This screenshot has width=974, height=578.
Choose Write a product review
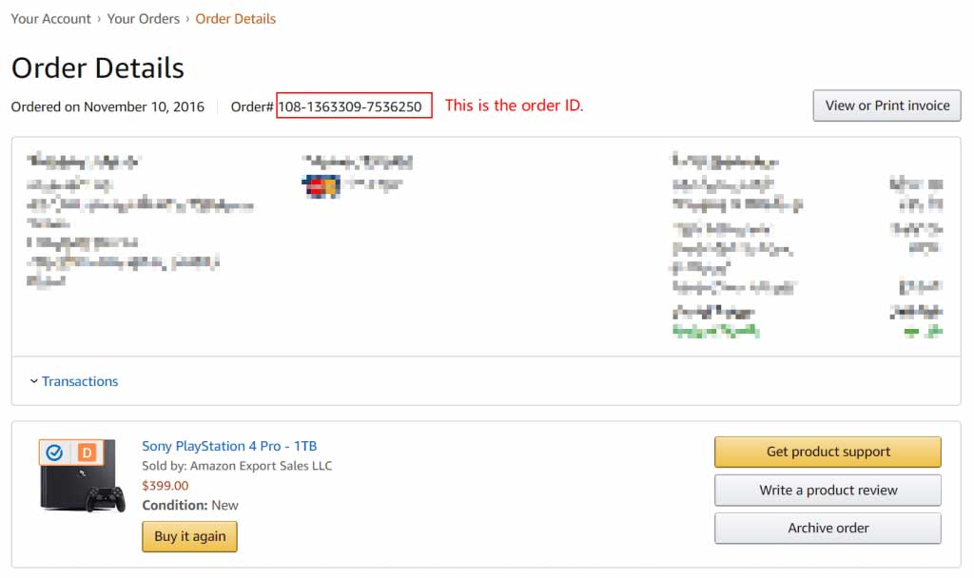click(x=828, y=490)
